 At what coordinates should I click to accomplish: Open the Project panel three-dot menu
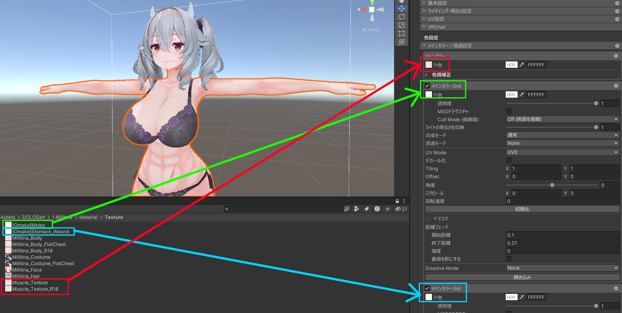click(404, 201)
